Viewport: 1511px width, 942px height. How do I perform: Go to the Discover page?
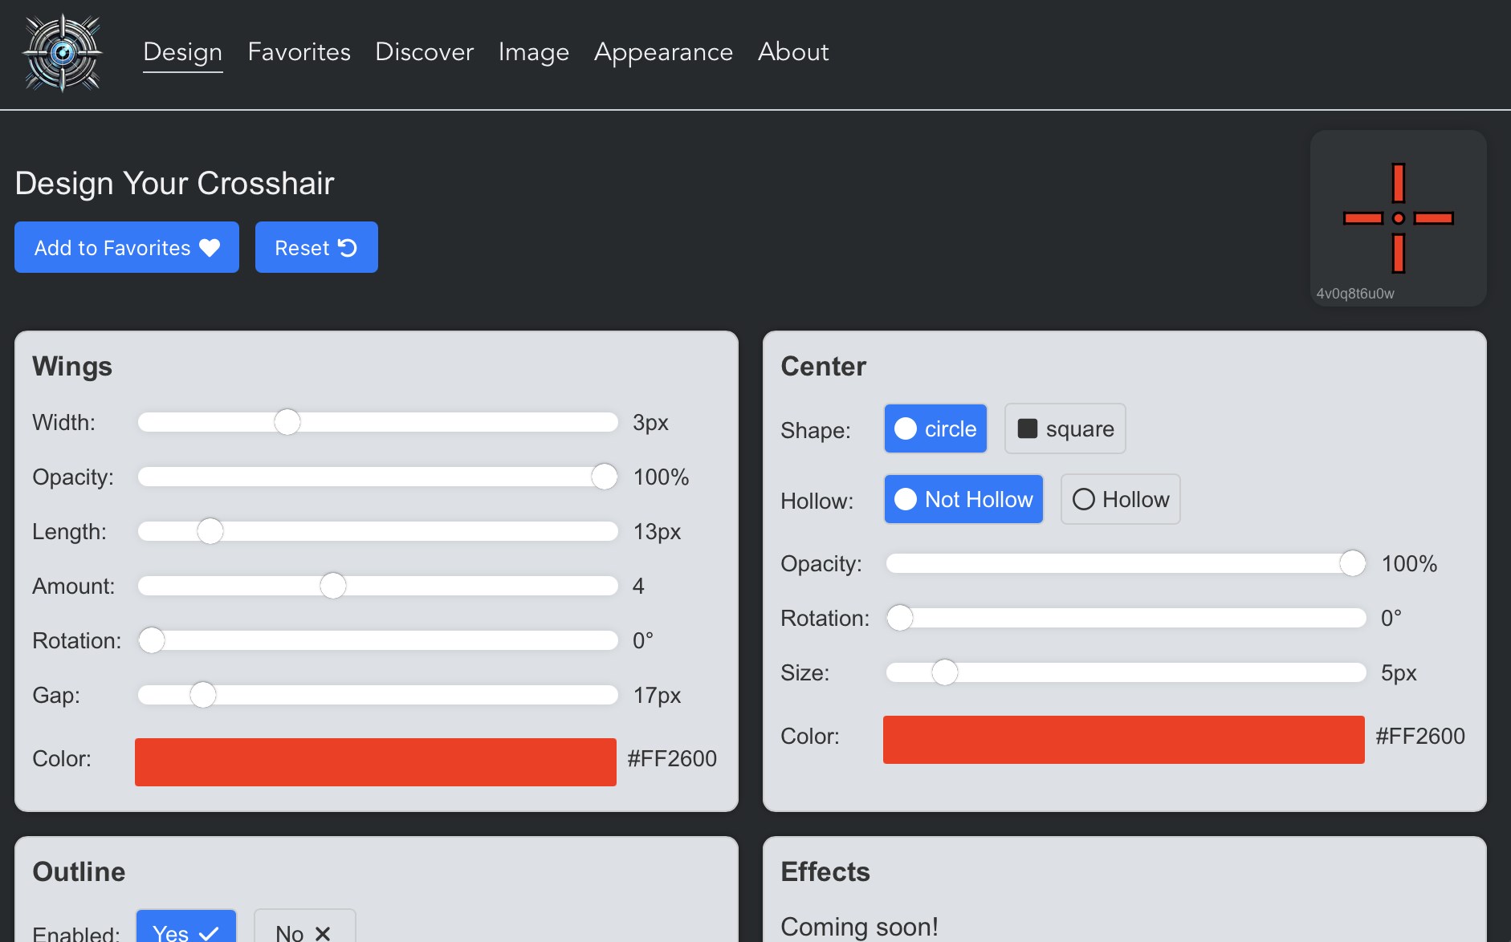coord(424,52)
